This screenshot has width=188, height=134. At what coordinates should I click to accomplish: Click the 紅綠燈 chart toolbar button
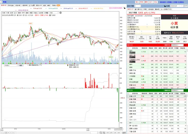(41, 13)
